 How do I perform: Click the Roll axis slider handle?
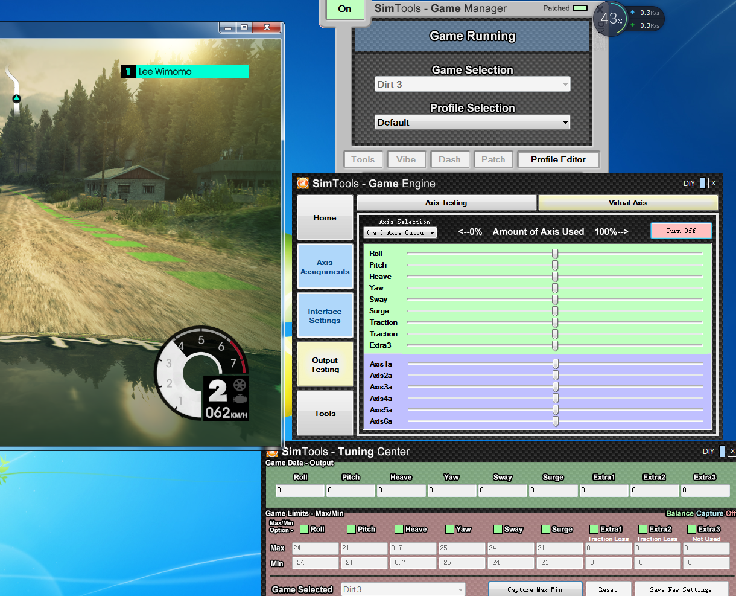[555, 254]
